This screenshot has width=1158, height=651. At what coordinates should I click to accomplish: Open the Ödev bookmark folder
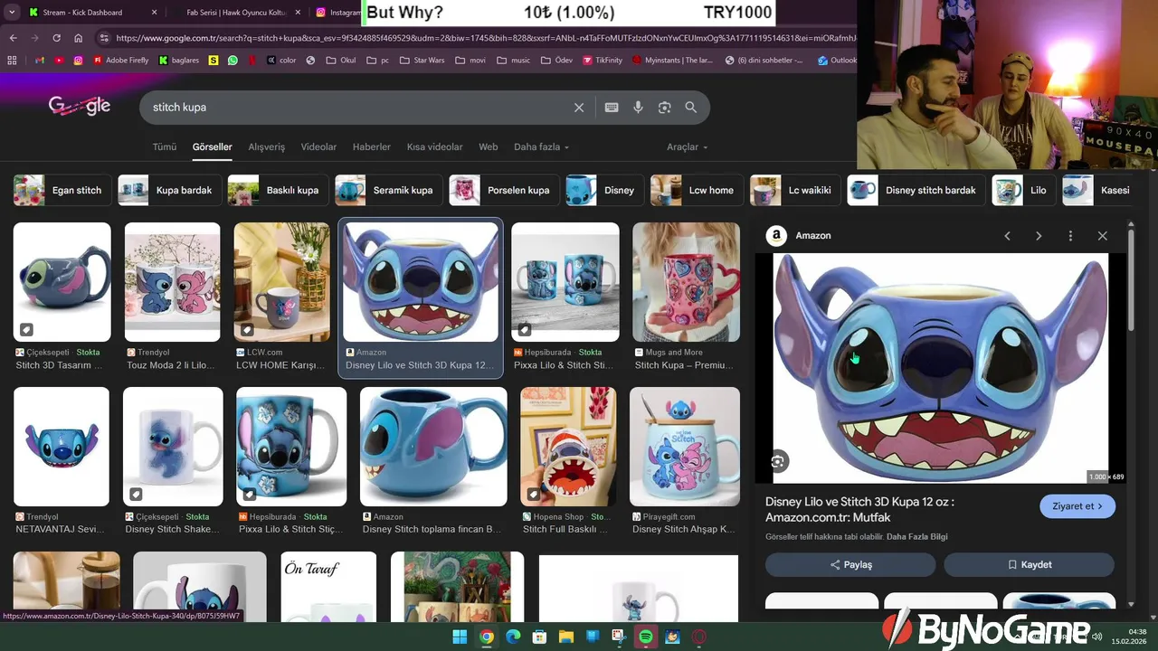[x=555, y=61]
